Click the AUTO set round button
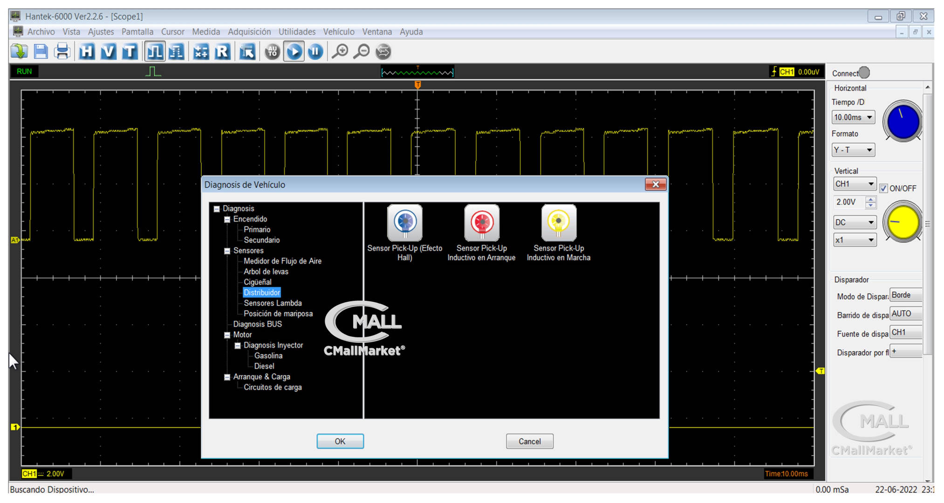Screen dimensions: 944x503 [x=273, y=51]
